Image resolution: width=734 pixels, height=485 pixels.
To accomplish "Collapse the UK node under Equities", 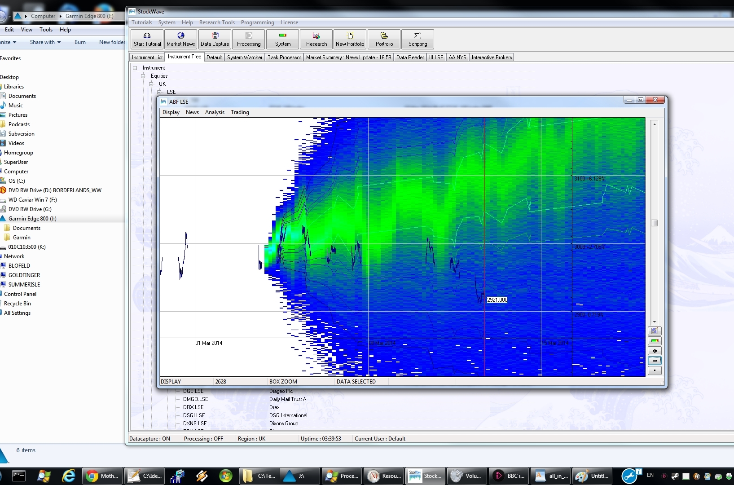I will click(151, 84).
